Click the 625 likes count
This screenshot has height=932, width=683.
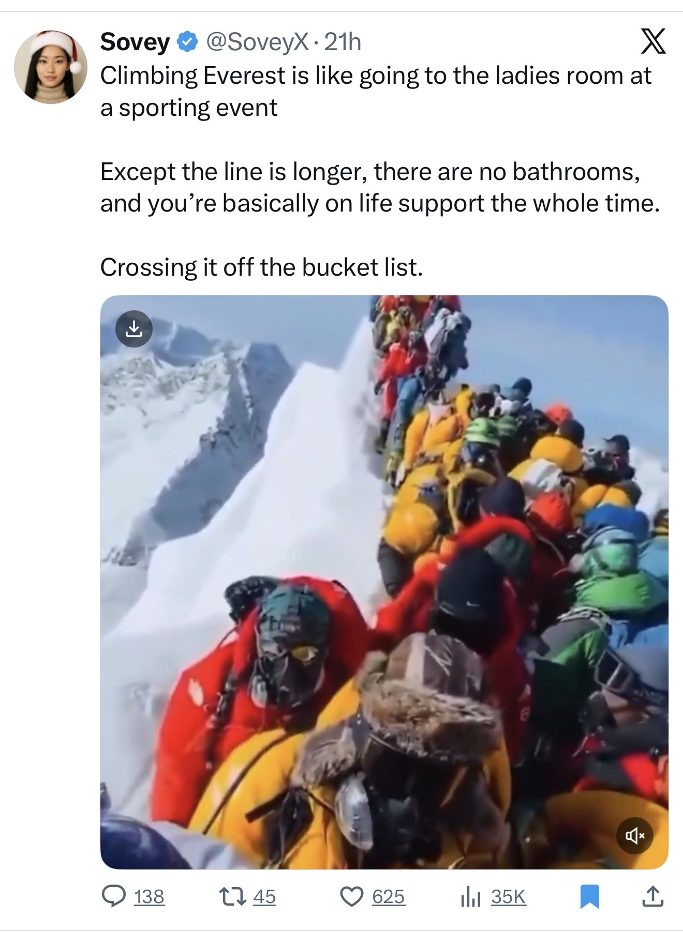[x=389, y=896]
